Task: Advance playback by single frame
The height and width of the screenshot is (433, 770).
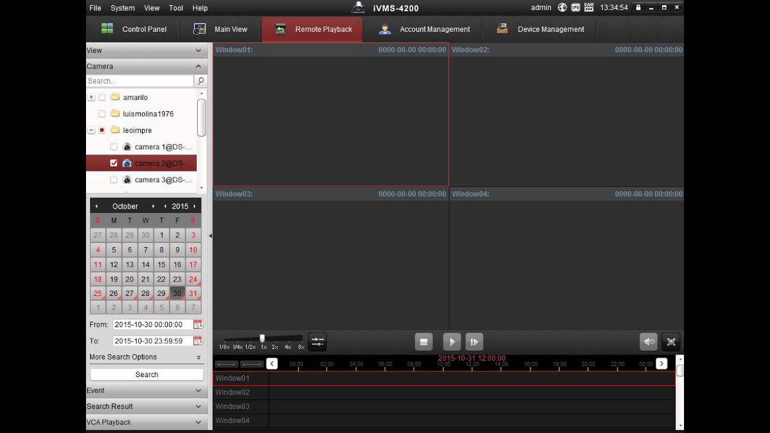Action: pos(474,342)
